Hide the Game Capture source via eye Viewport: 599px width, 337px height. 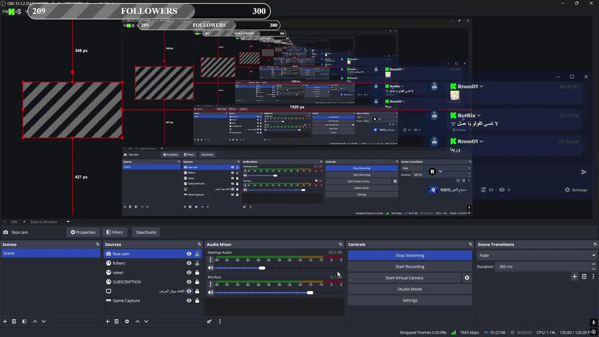[x=189, y=300]
